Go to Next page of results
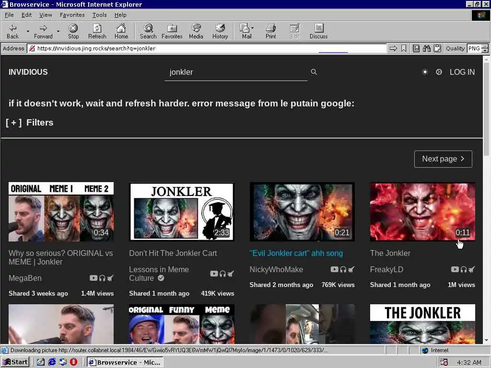 coord(443,159)
